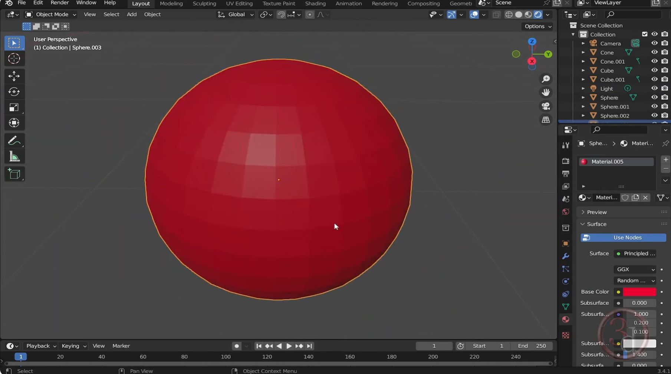
Task: Open the Options panel in viewport corner
Action: (x=537, y=26)
